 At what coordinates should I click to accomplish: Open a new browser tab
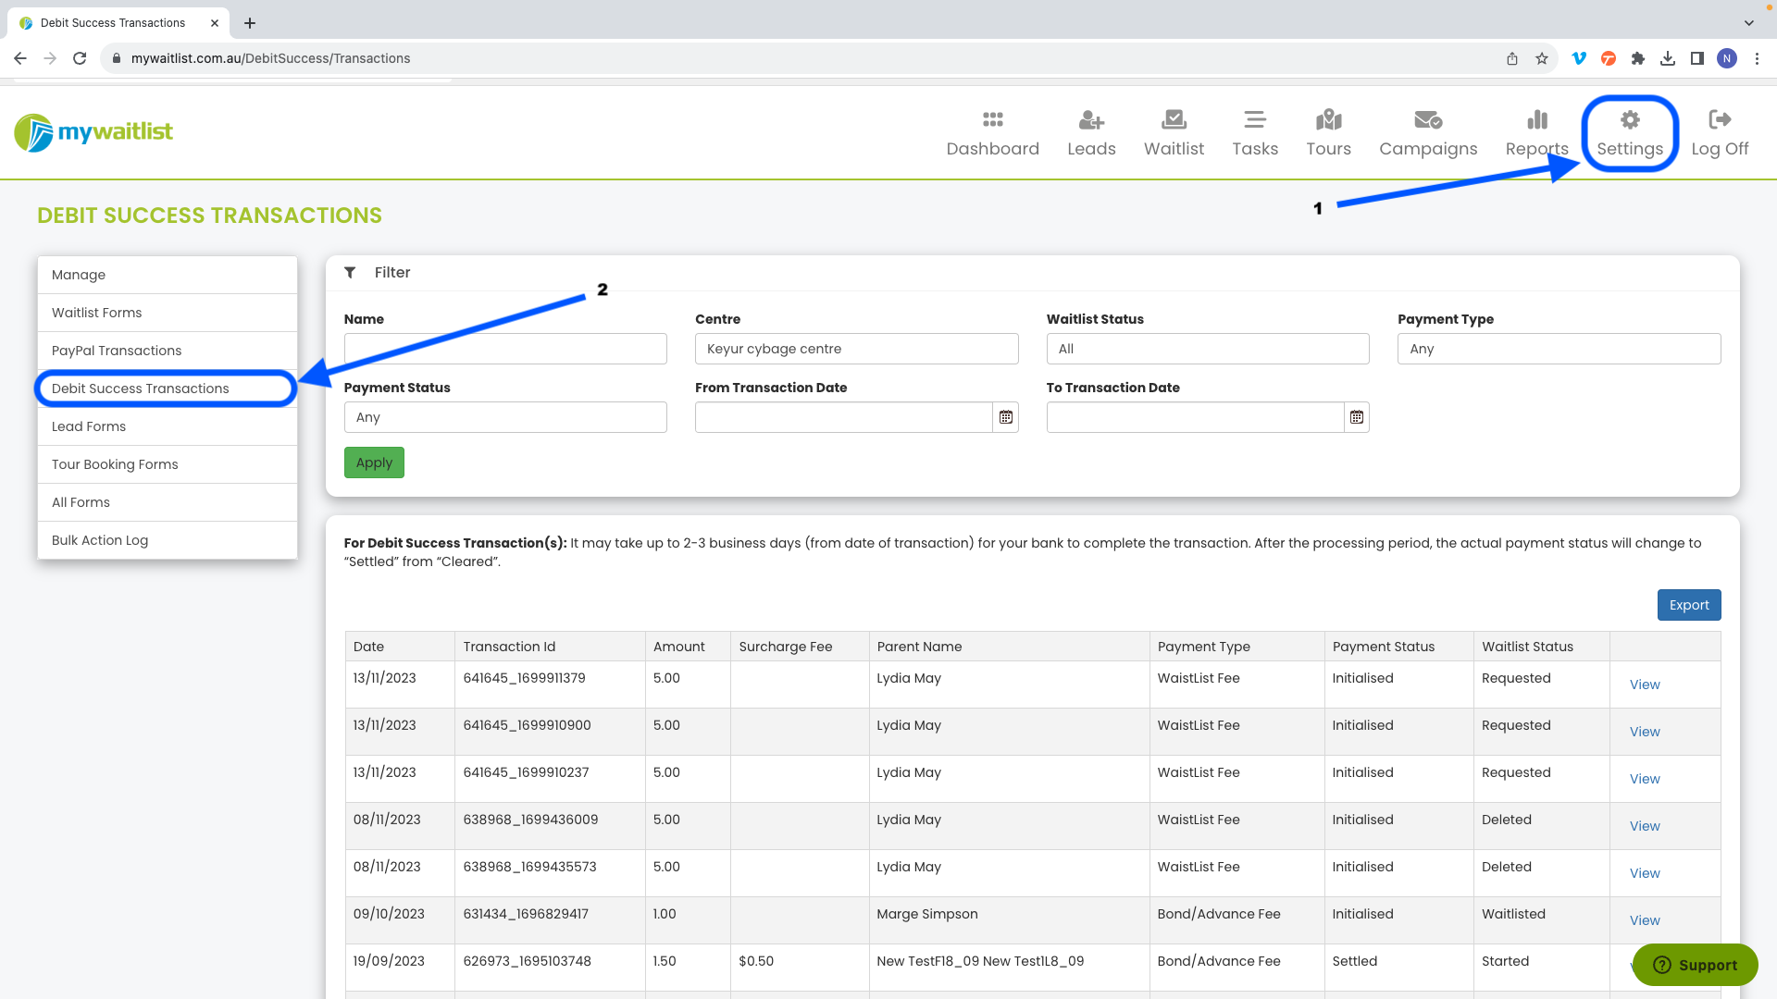250,23
